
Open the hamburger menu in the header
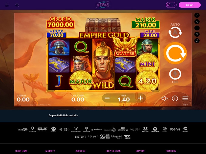[7, 5]
